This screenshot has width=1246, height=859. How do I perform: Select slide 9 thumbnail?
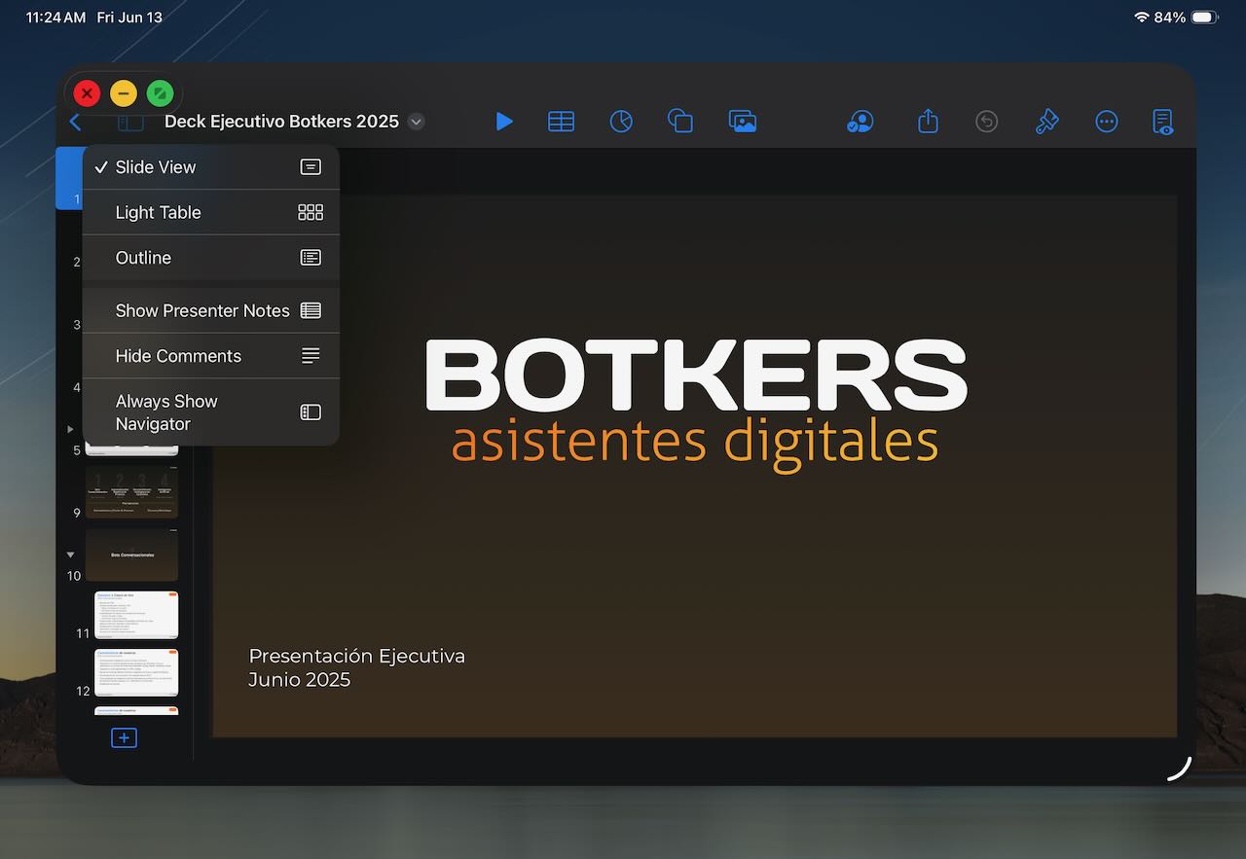point(131,492)
